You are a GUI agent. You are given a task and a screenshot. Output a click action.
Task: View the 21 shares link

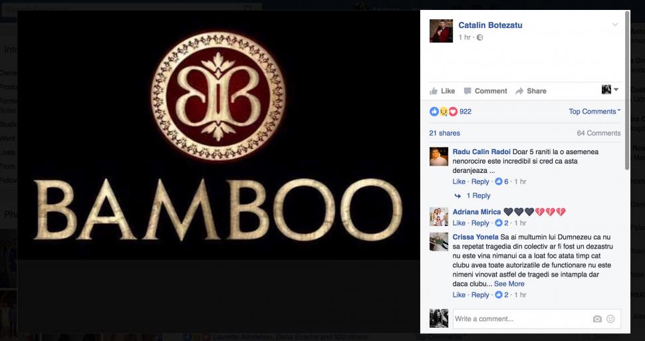(445, 133)
